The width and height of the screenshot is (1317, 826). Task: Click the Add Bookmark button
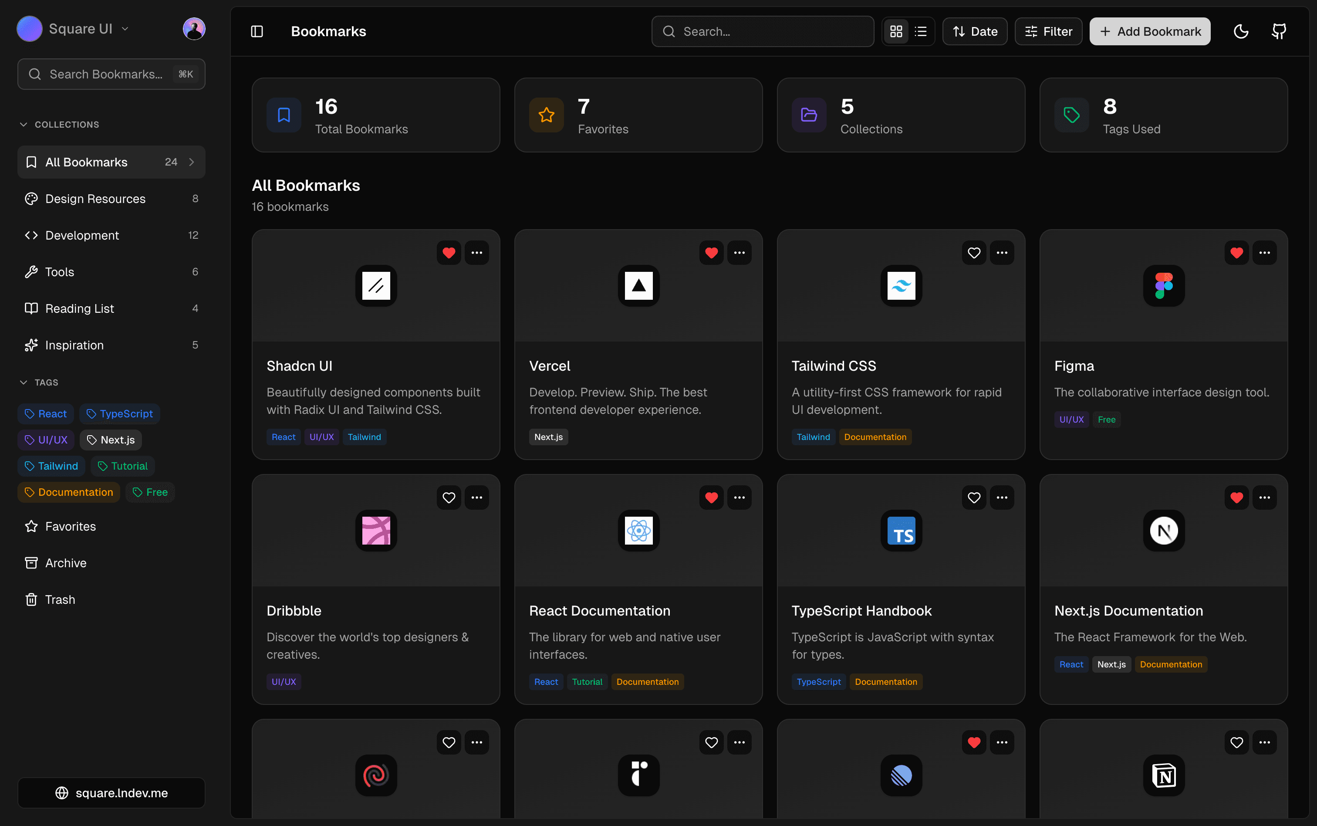point(1149,31)
